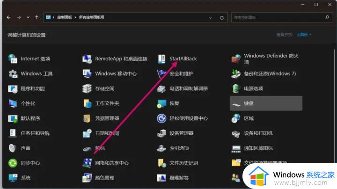Open the Windows 工具 gear icon

pyautogui.click(x=13, y=73)
